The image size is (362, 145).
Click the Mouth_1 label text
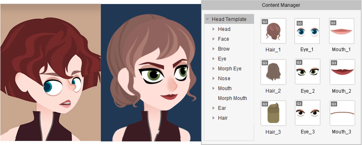[x=342, y=50]
